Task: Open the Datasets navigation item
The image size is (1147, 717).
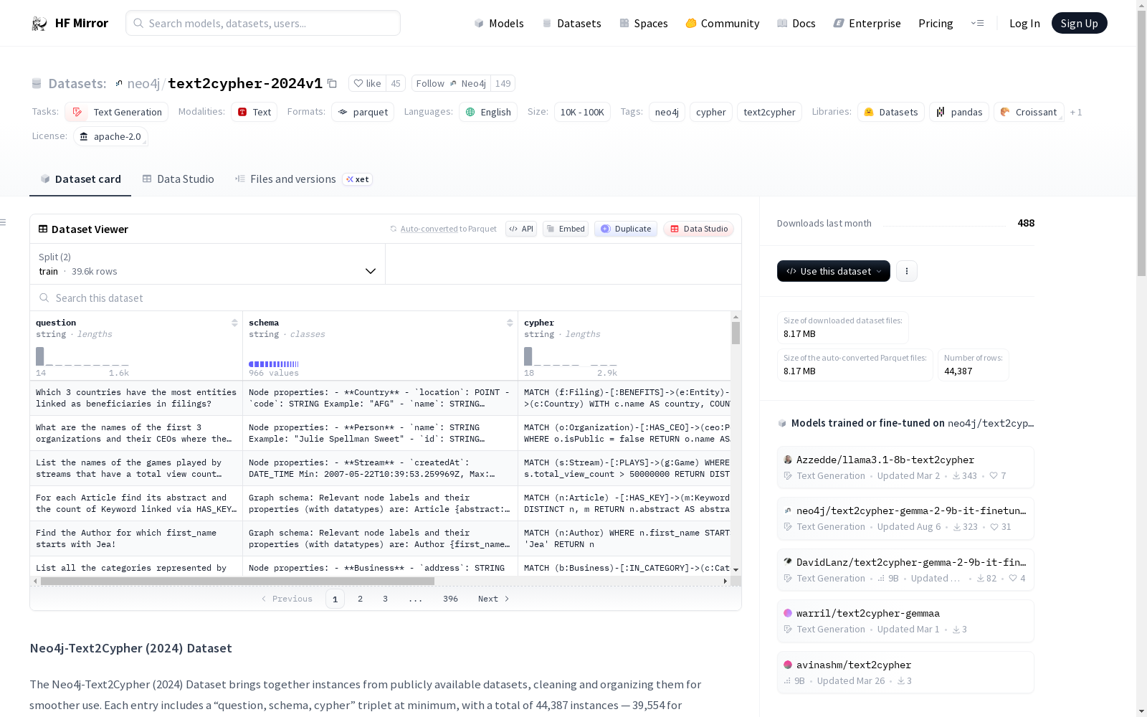Action: pyautogui.click(x=571, y=24)
